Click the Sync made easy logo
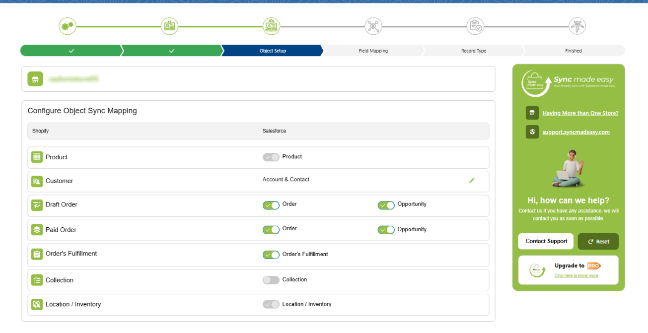648x333 pixels. click(569, 83)
